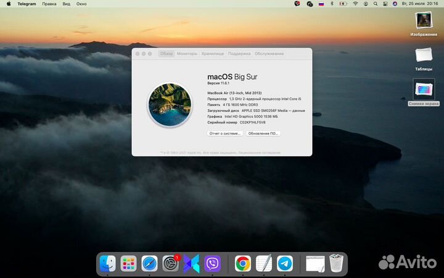Click the Процессор 1,3 GHz line
Image resolution: width=444 pixels, height=278 pixels.
[254, 99]
